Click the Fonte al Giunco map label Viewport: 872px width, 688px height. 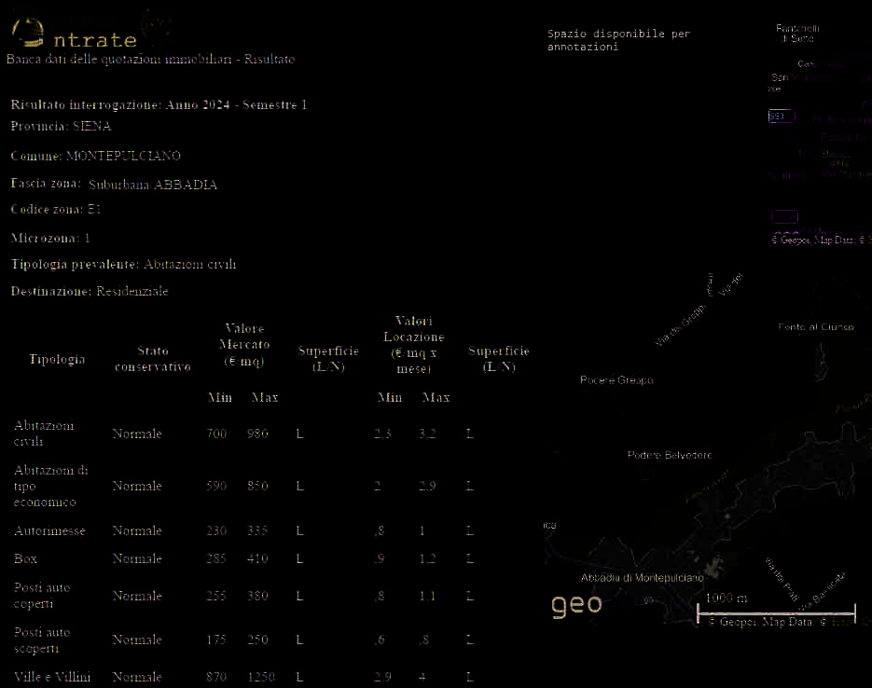tap(815, 327)
